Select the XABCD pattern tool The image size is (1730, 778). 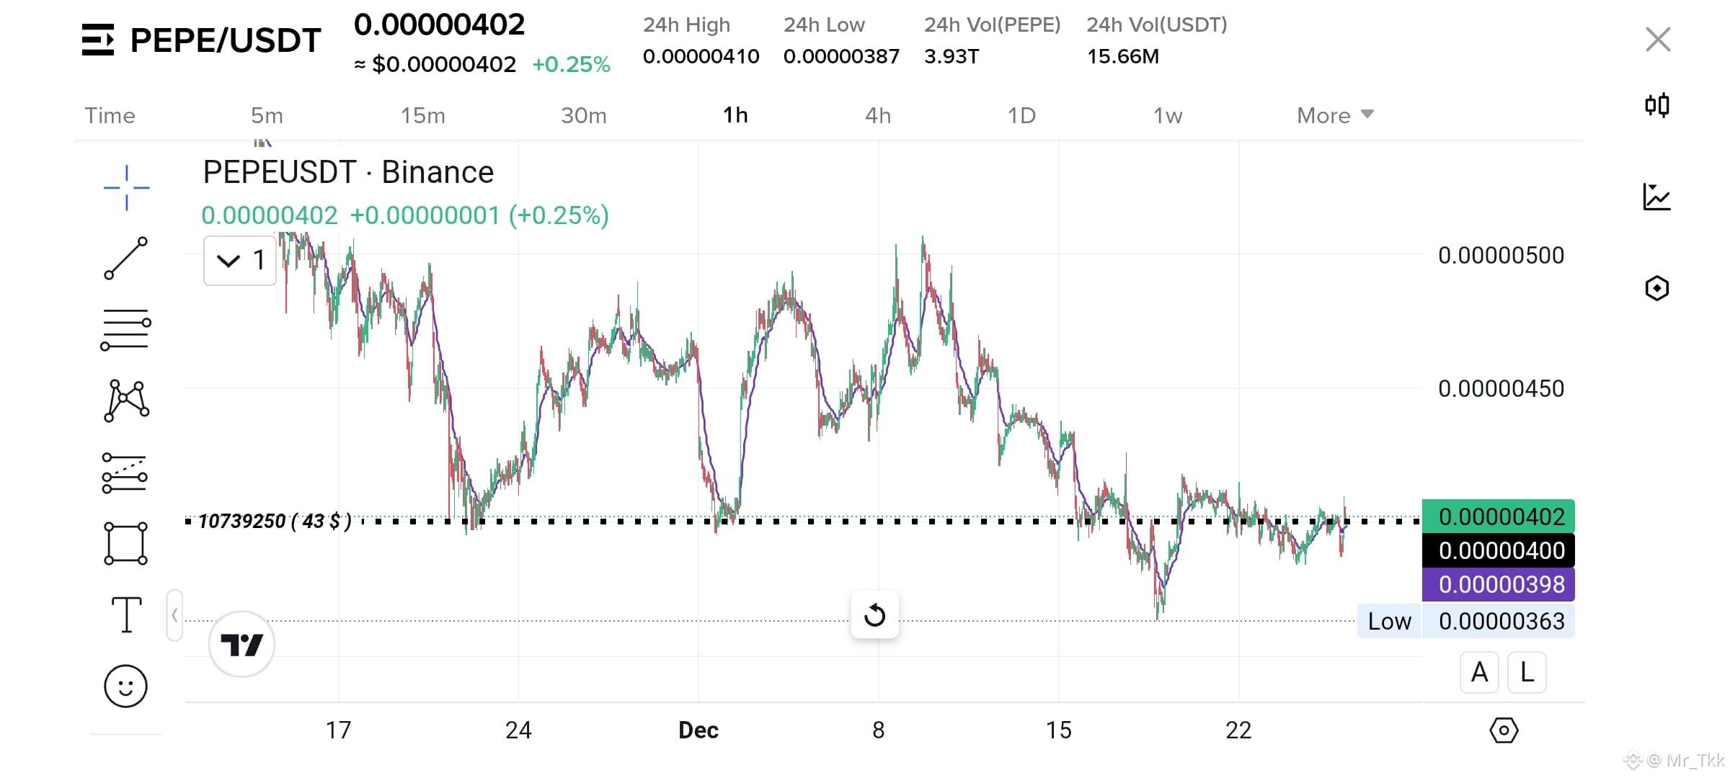pos(126,401)
